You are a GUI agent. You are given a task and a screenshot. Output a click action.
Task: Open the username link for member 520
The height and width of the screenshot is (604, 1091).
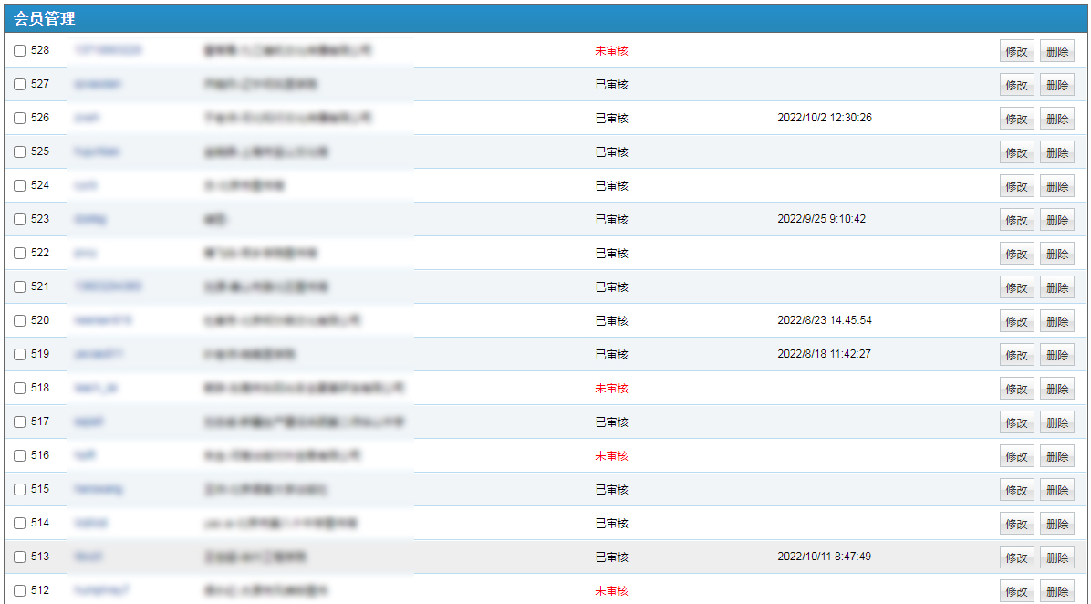[x=103, y=321]
